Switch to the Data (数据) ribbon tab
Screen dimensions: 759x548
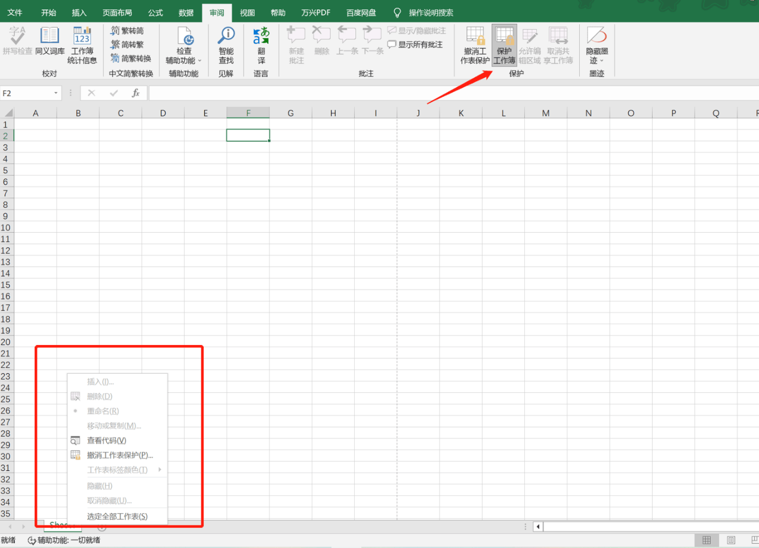[x=186, y=13]
